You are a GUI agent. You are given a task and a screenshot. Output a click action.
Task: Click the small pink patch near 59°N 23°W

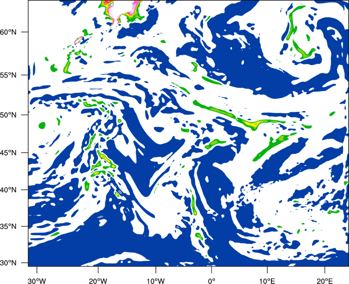tap(78, 40)
